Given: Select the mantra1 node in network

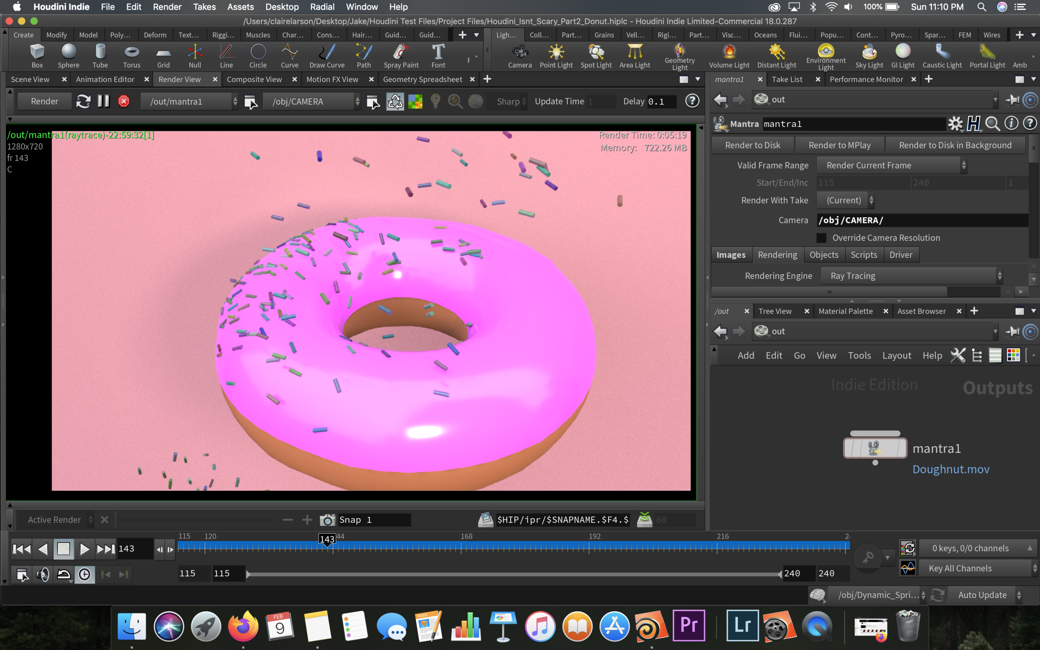Looking at the screenshot, I should click(x=875, y=448).
